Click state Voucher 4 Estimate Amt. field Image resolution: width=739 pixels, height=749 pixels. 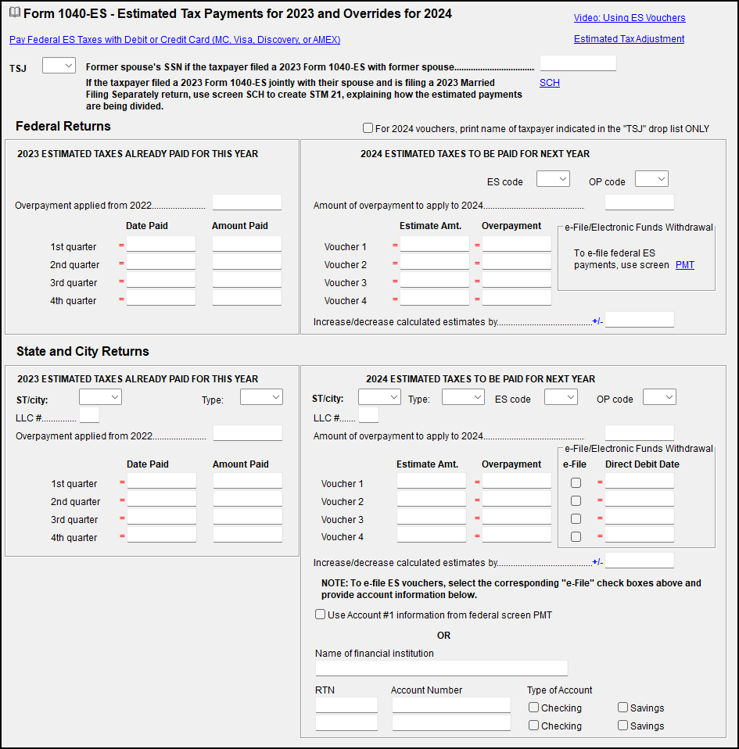coord(432,535)
